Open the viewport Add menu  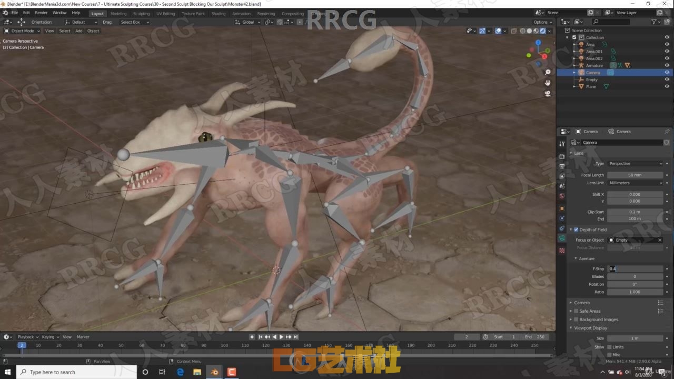[x=78, y=31]
